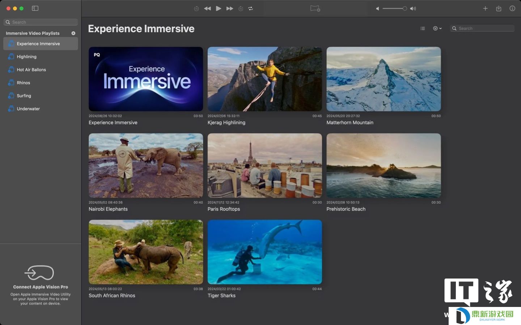This screenshot has height=325, width=521.
Task: Click the Matterhorn Mountain title text
Action: coord(350,122)
